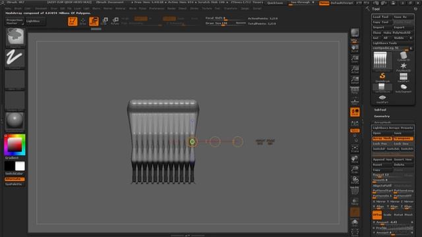This screenshot has width=422, height=237.
Task: Select the PolyMesh3D star tool thumbnail
Action: [x=404, y=67]
